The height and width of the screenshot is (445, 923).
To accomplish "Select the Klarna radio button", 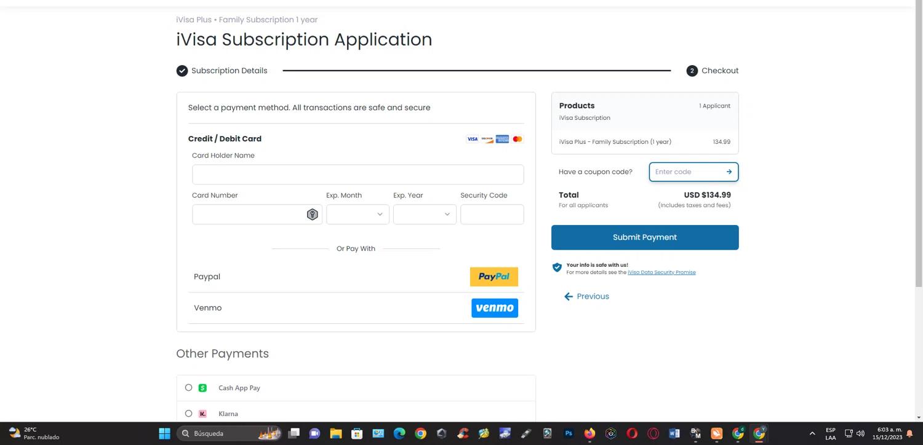I will pyautogui.click(x=188, y=414).
